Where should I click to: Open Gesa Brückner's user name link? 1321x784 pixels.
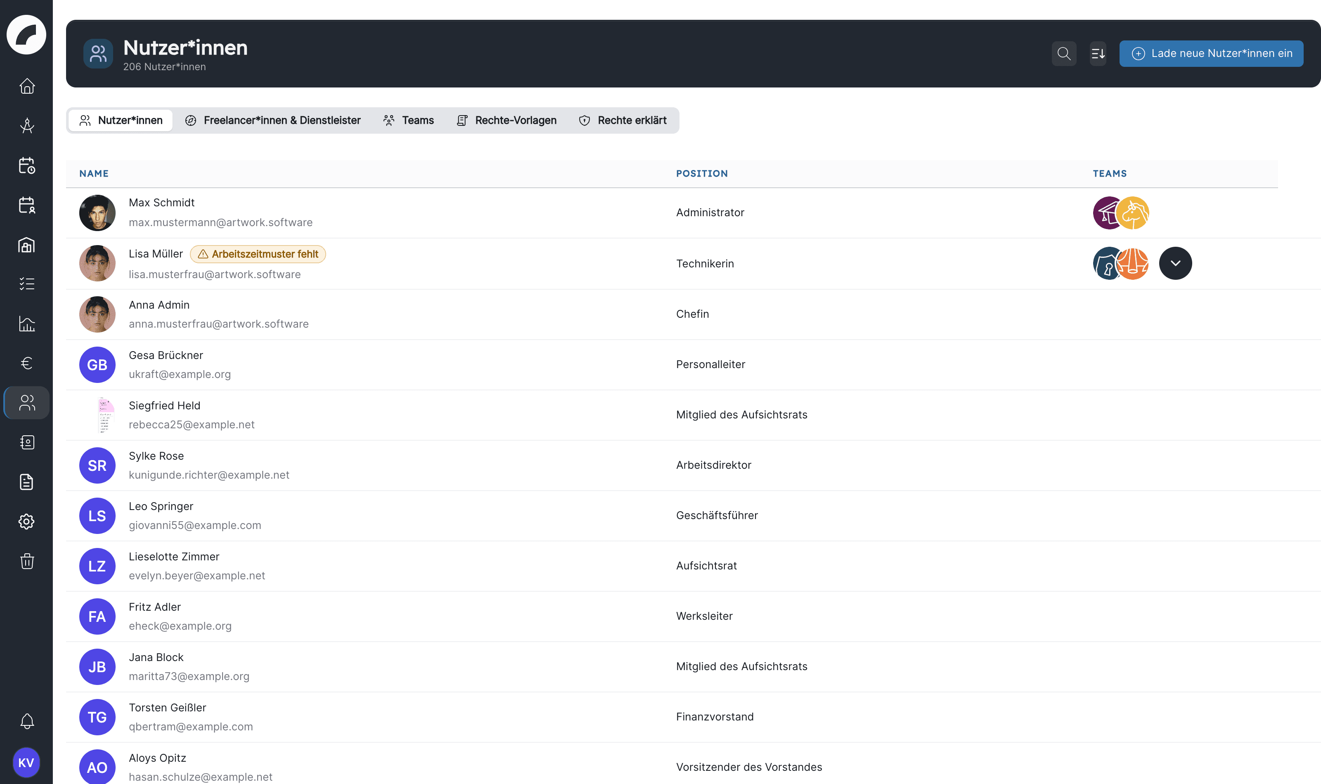click(166, 356)
